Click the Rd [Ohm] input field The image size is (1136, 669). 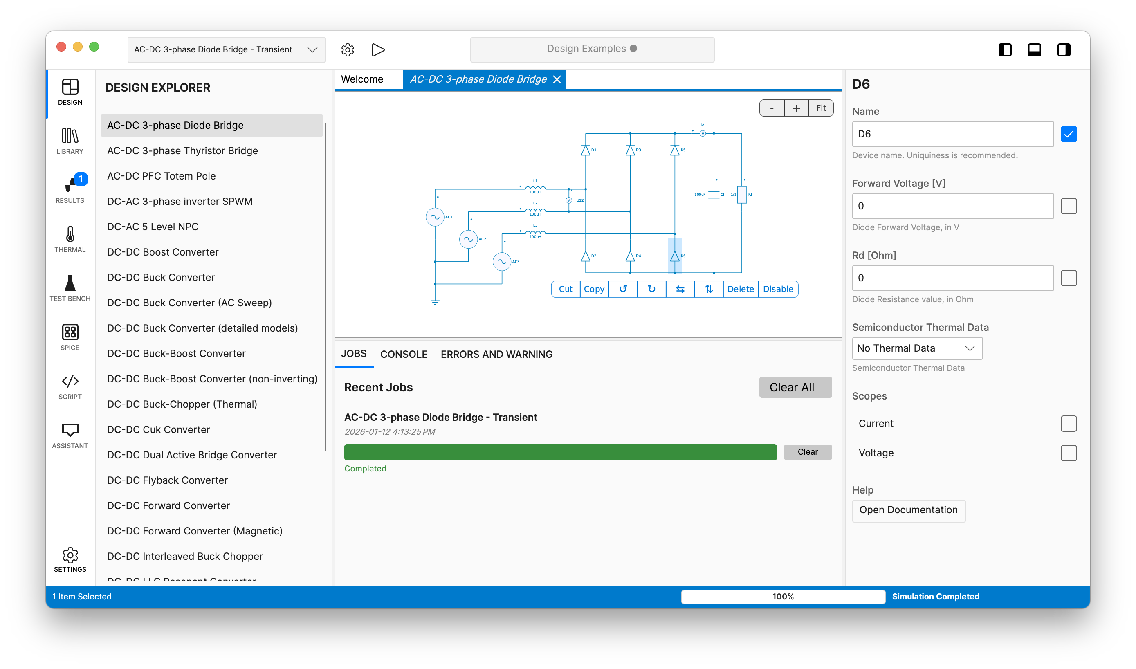pos(952,278)
